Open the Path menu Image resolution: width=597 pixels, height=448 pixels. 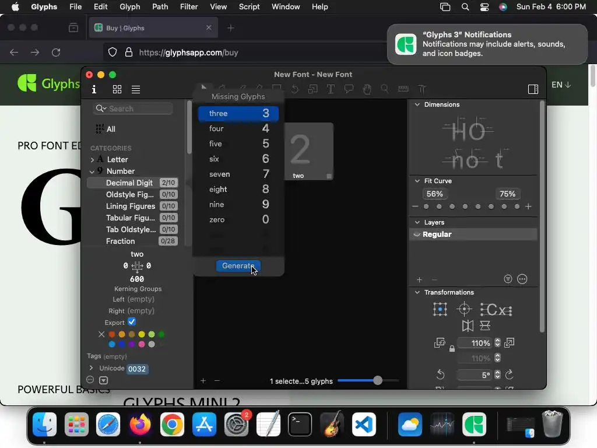(160, 7)
